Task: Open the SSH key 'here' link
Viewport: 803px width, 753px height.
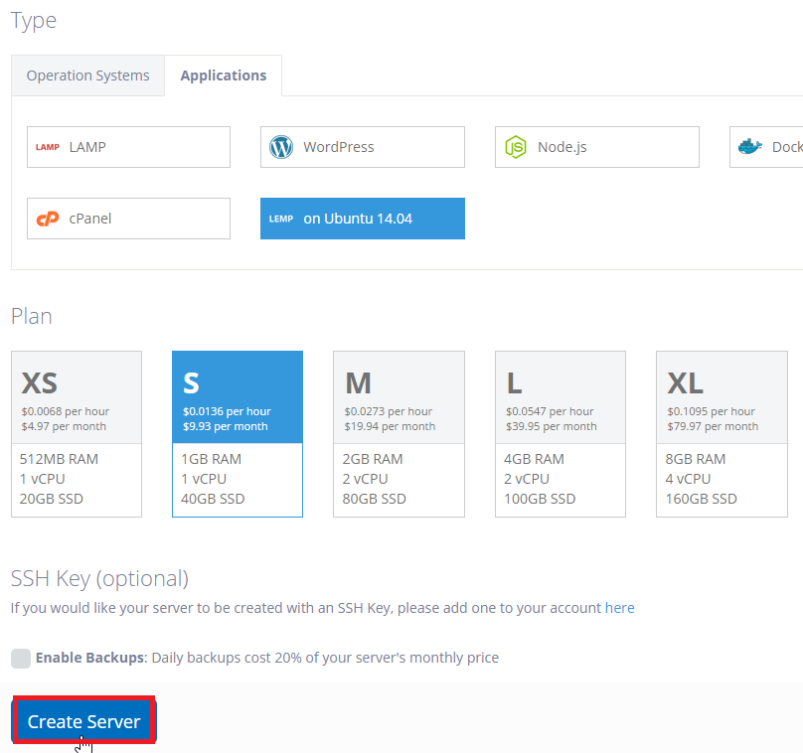Action: click(x=620, y=608)
